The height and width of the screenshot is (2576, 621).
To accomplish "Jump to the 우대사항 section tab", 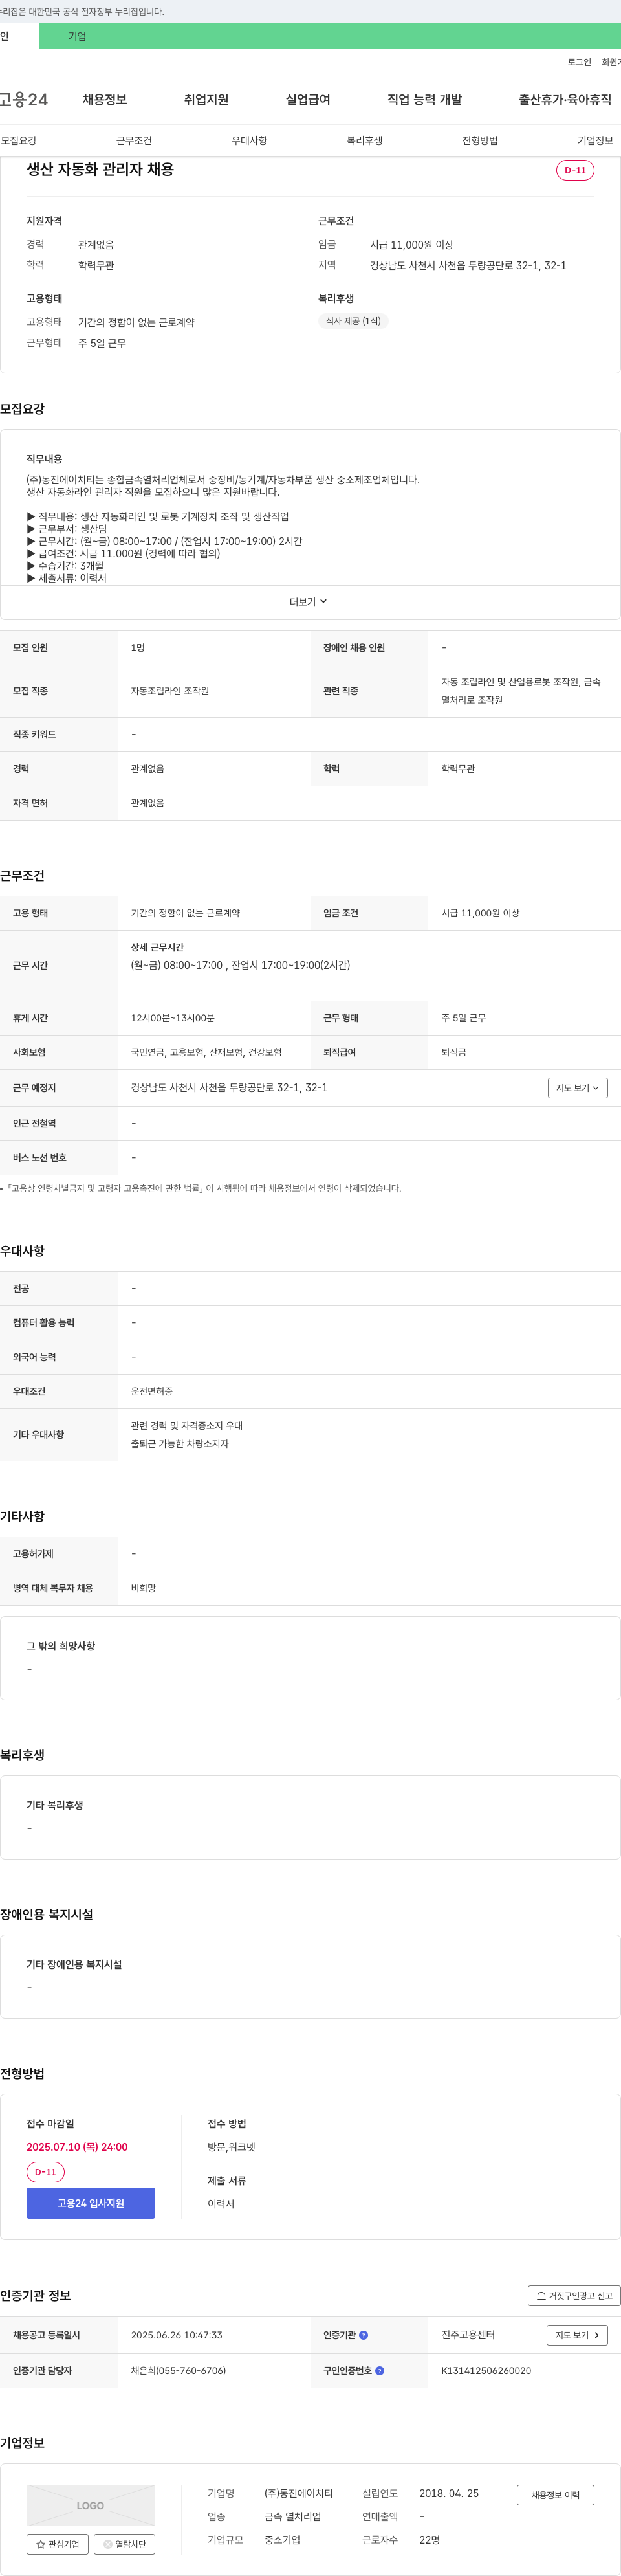I will tap(249, 140).
